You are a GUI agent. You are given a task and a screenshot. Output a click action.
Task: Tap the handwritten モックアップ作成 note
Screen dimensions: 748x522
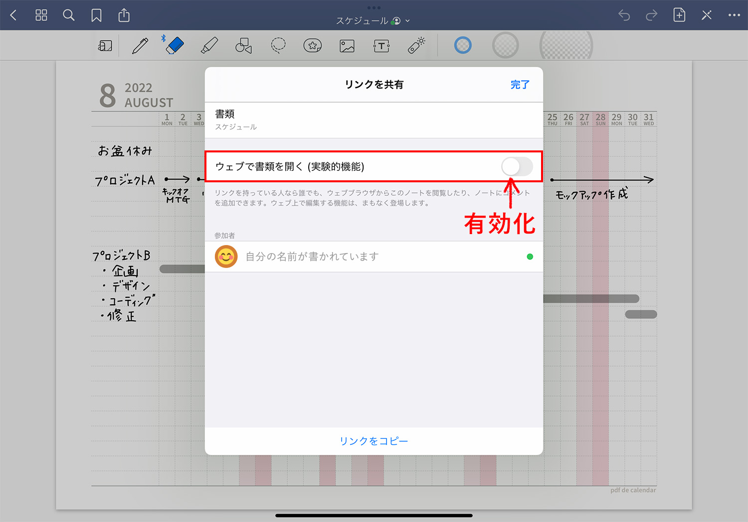[x=592, y=194]
